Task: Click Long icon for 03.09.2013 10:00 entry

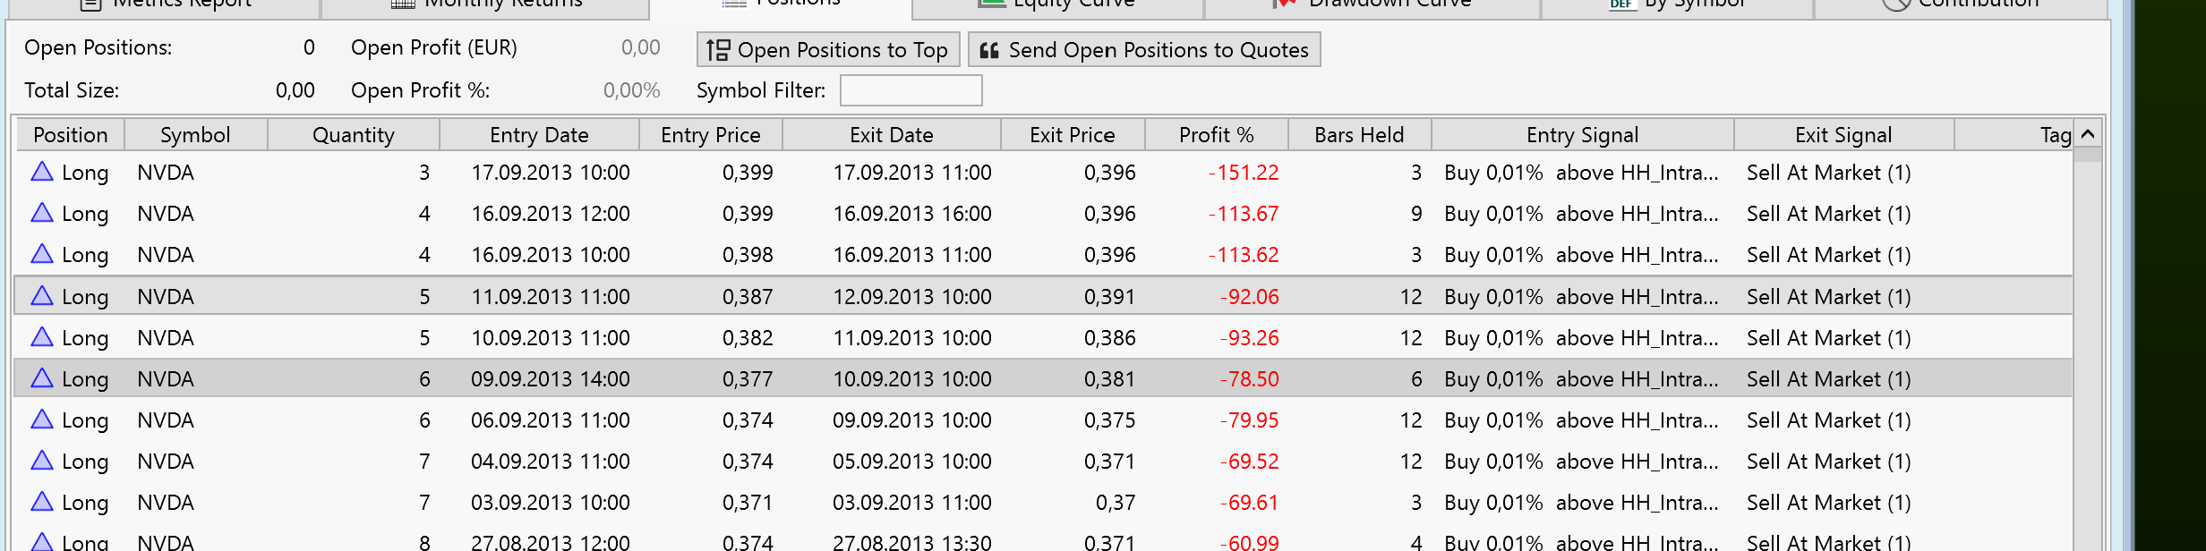Action: (x=42, y=502)
